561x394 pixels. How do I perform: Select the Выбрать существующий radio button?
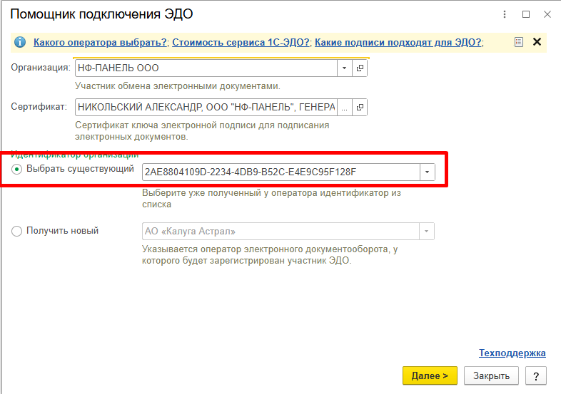click(x=17, y=169)
